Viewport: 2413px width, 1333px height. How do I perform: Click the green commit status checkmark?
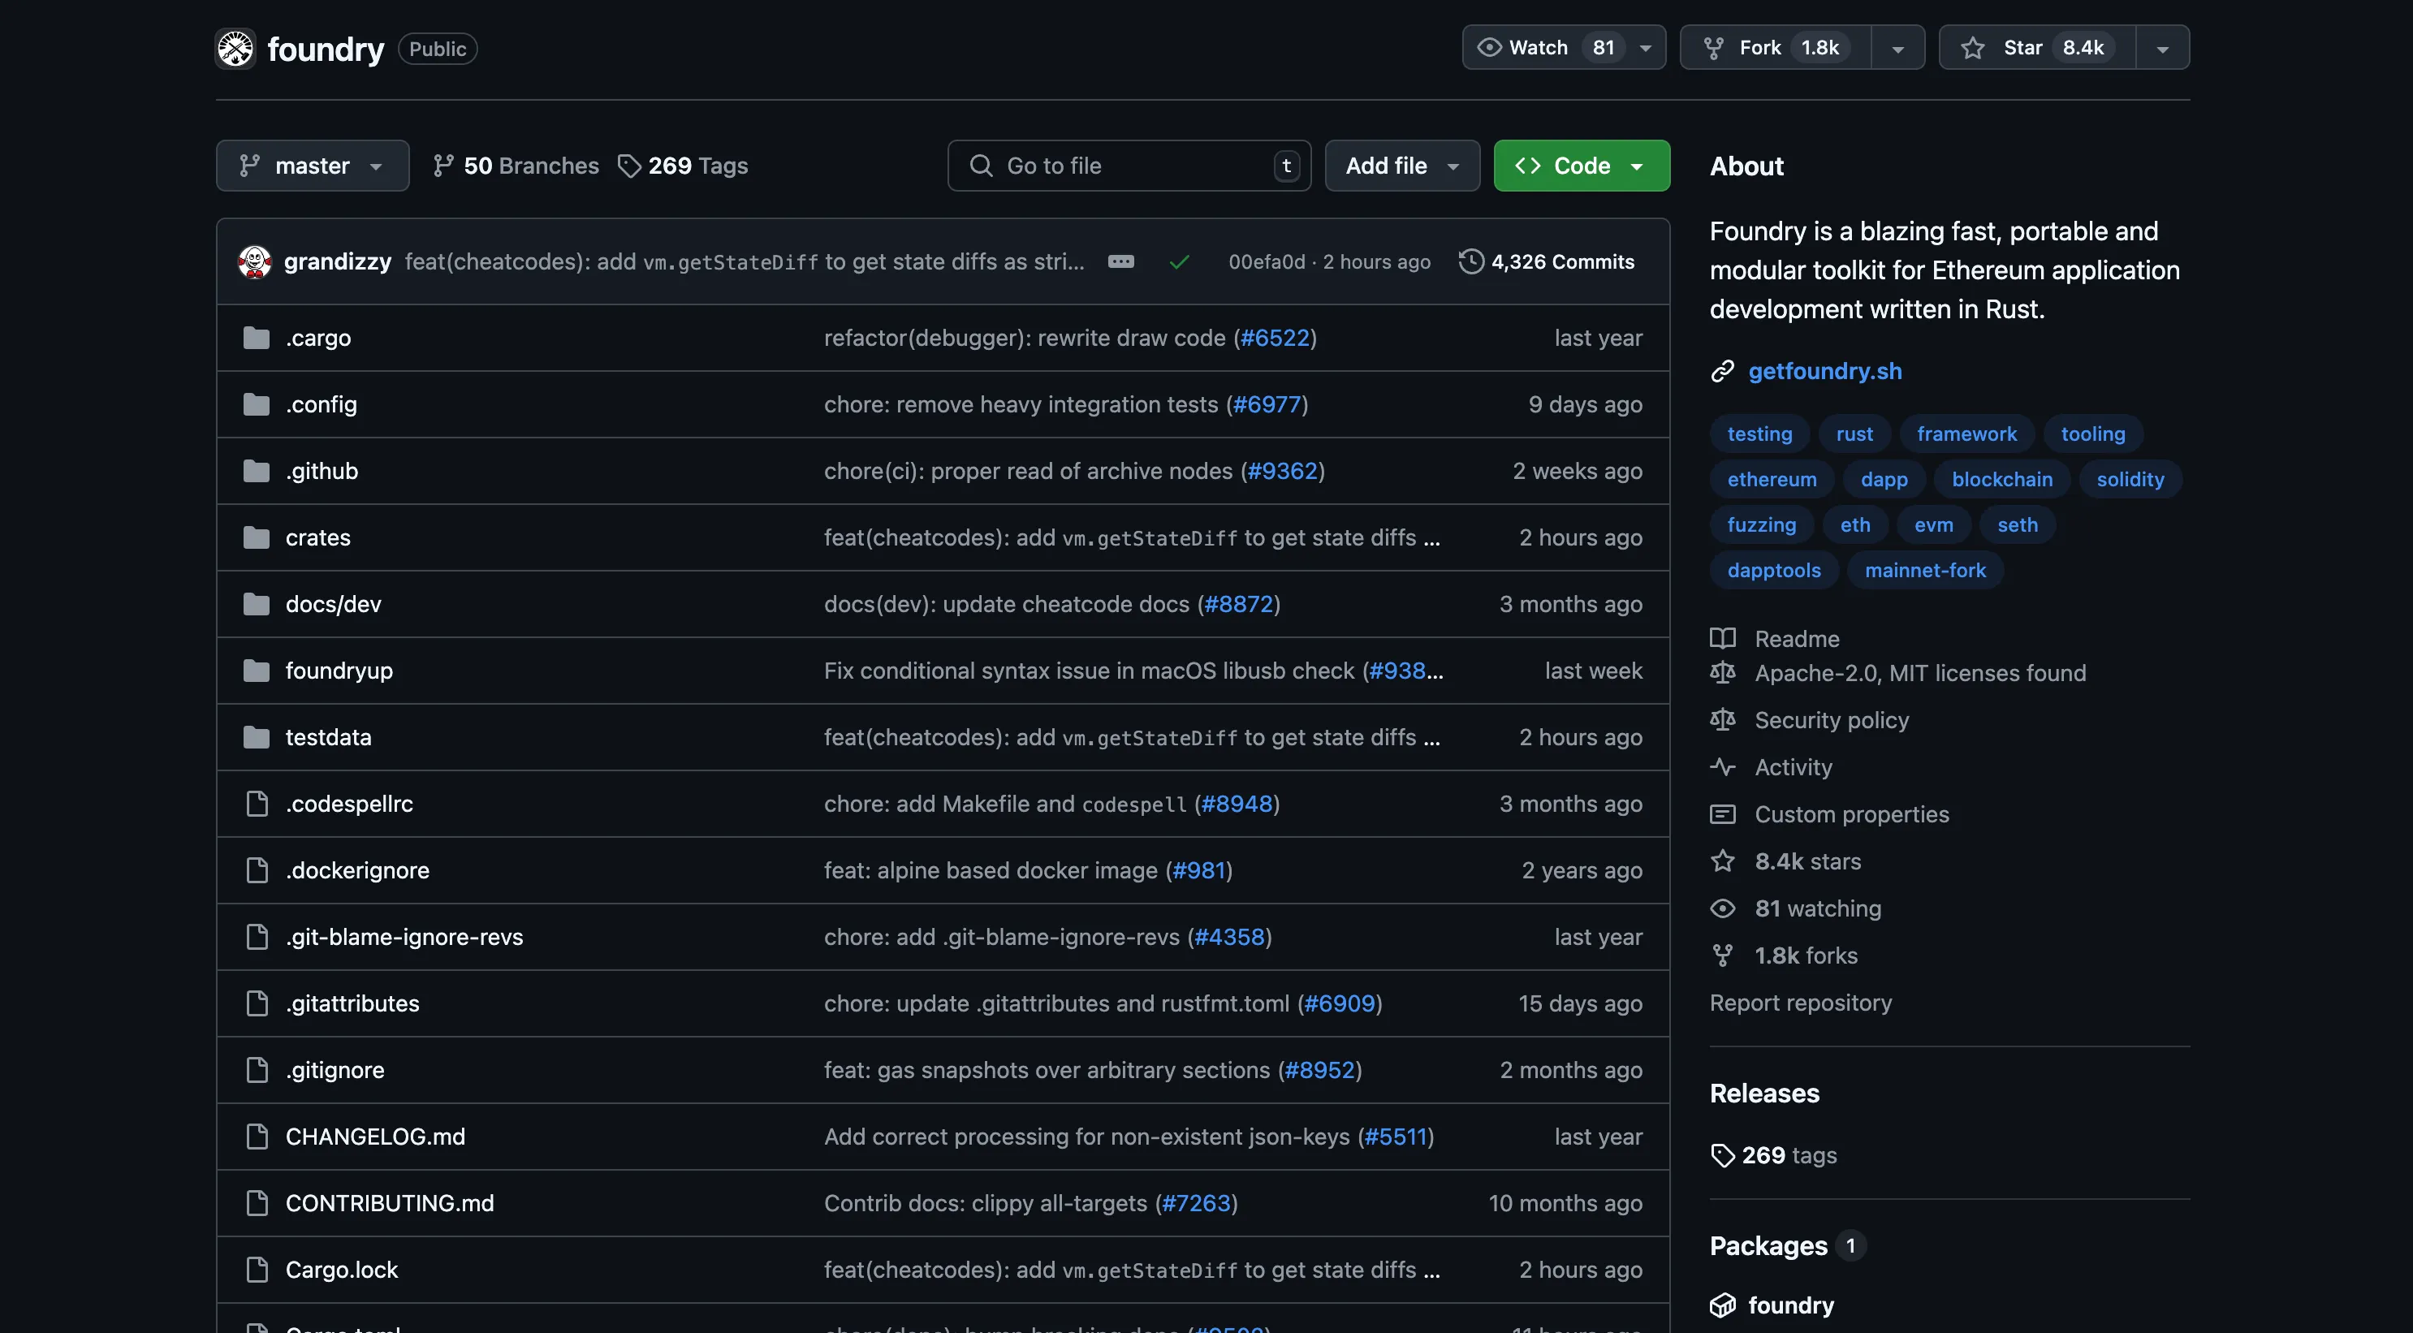(x=1180, y=262)
